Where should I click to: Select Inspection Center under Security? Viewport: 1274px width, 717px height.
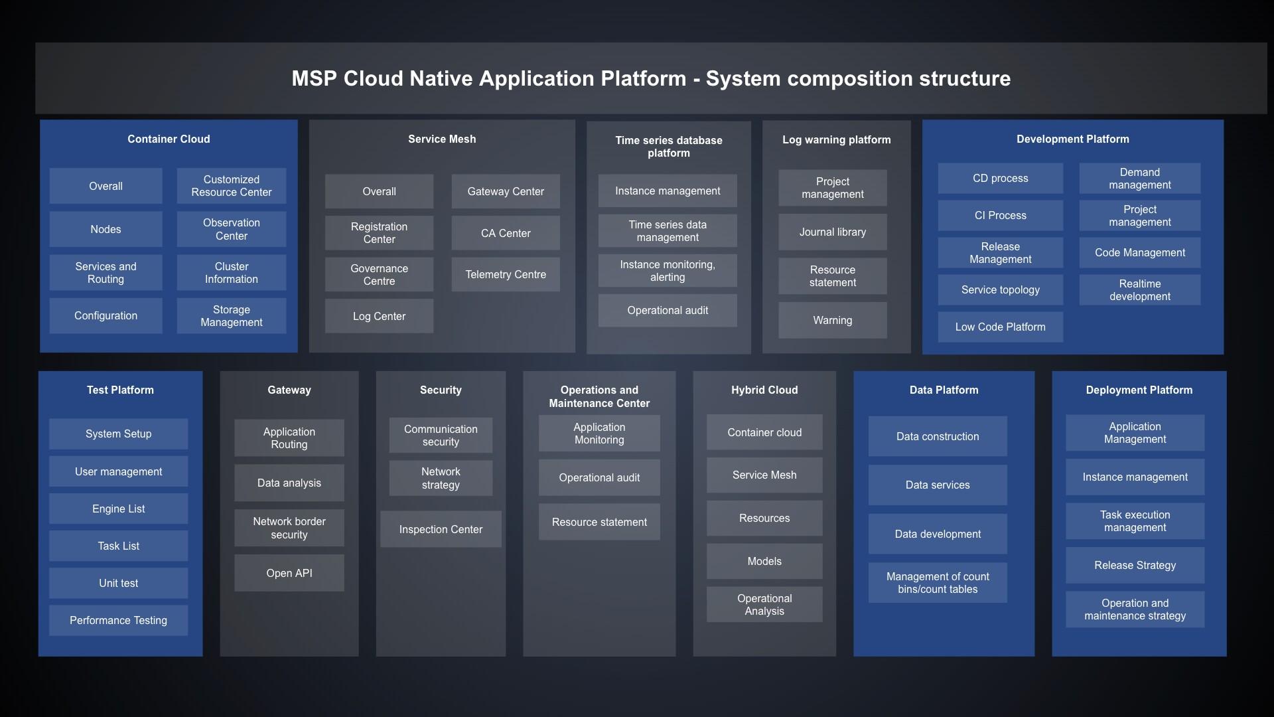click(441, 529)
